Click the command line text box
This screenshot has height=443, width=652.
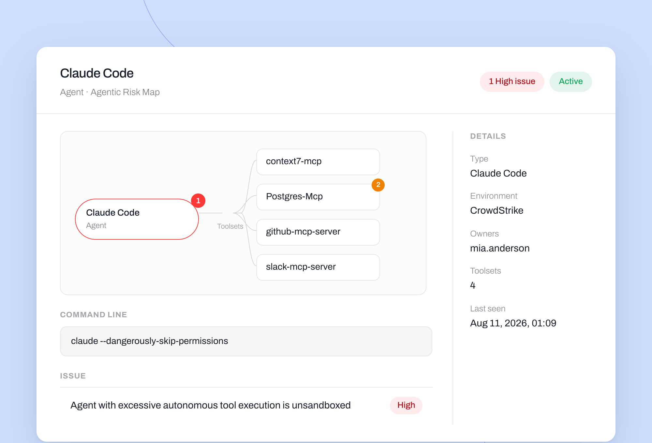pos(246,341)
